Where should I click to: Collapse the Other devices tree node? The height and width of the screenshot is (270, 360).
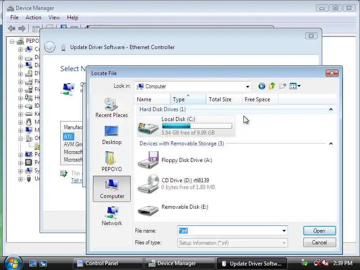[x=20, y=139]
